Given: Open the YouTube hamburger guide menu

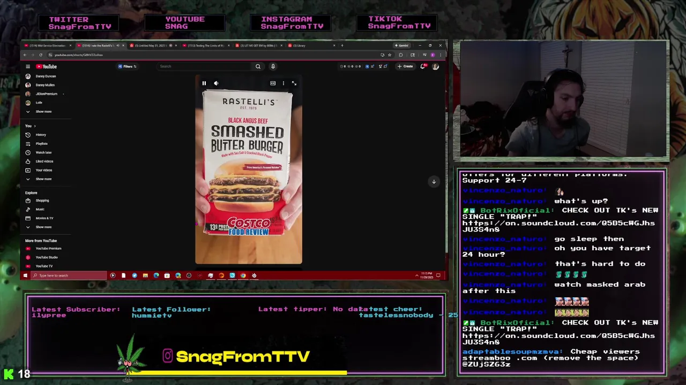Looking at the screenshot, I should (28, 66).
